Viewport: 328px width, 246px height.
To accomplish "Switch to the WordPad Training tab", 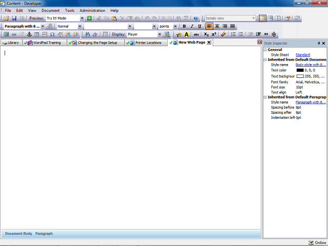I will point(45,43).
